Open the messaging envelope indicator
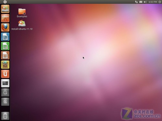This screenshot has width=162, height=121. point(141,2)
